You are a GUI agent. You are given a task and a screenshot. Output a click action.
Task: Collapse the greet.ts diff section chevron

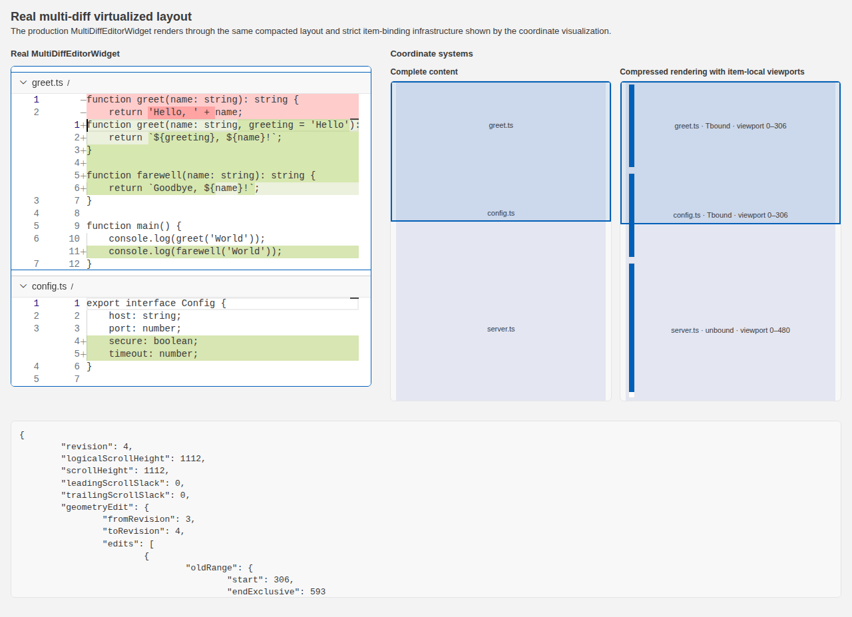pos(23,83)
